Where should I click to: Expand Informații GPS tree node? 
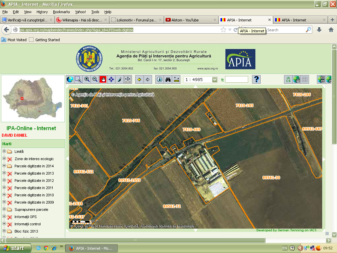click(x=4, y=216)
